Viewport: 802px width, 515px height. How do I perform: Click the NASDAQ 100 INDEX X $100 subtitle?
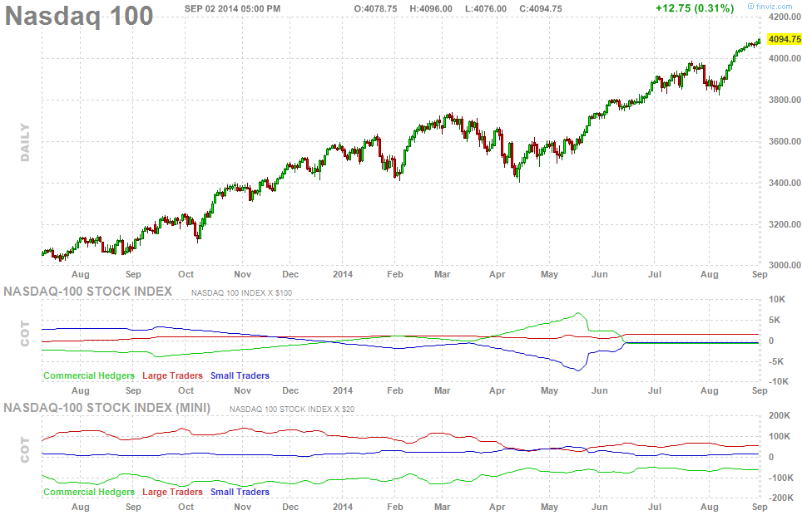241,292
